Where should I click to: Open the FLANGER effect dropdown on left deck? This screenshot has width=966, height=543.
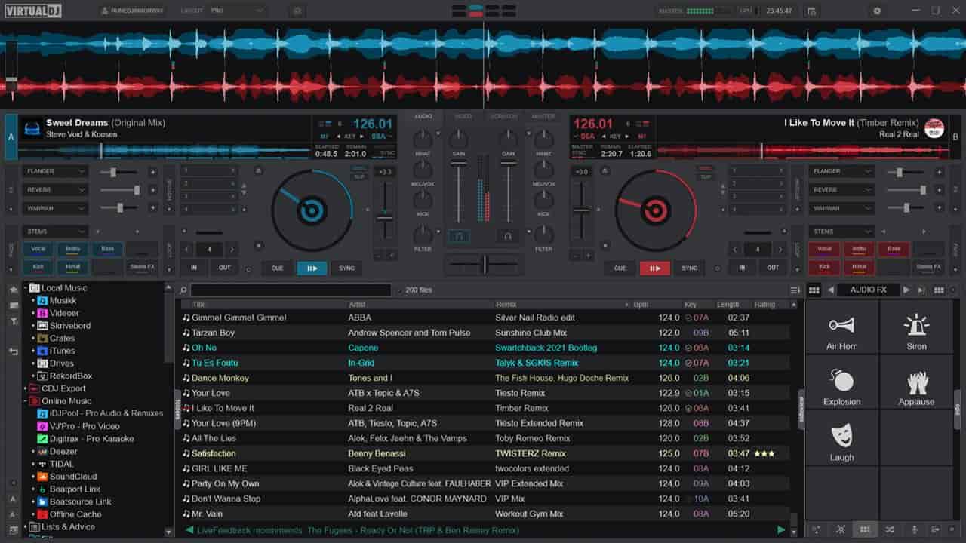[x=53, y=171]
